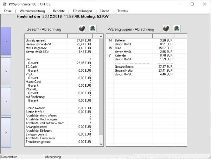Open the Tastatur menu

pos(123,11)
